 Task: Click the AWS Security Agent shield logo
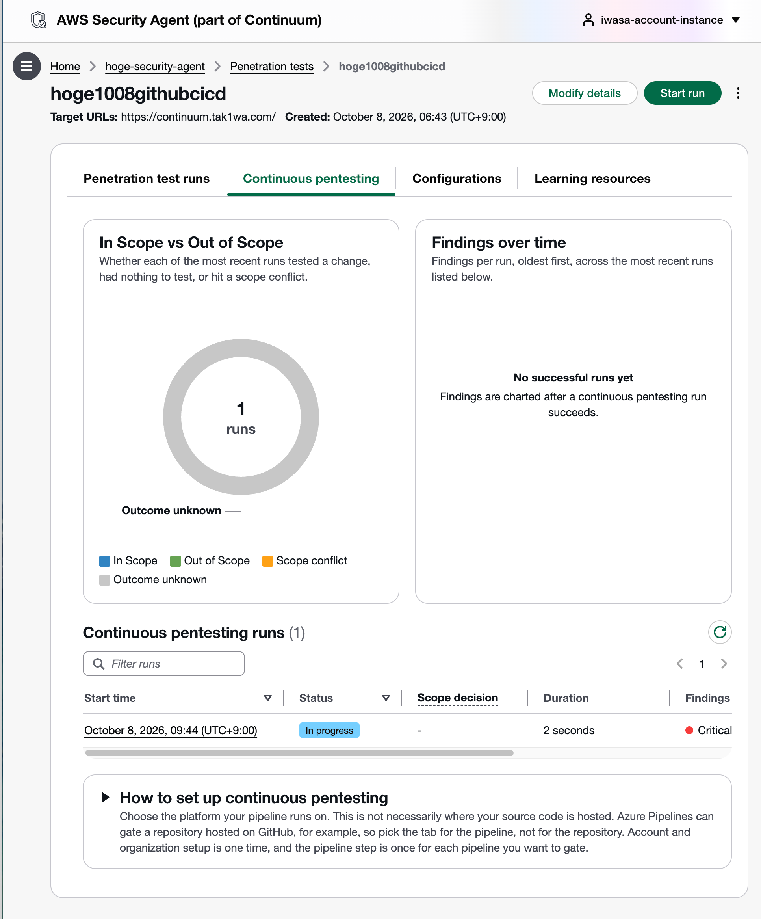pyautogui.click(x=39, y=20)
